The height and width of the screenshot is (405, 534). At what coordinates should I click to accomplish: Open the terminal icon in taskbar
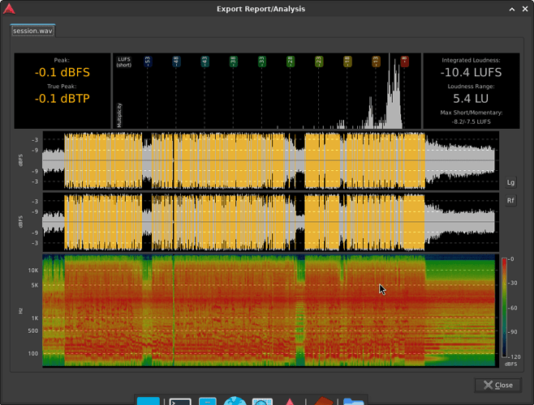coord(179,401)
